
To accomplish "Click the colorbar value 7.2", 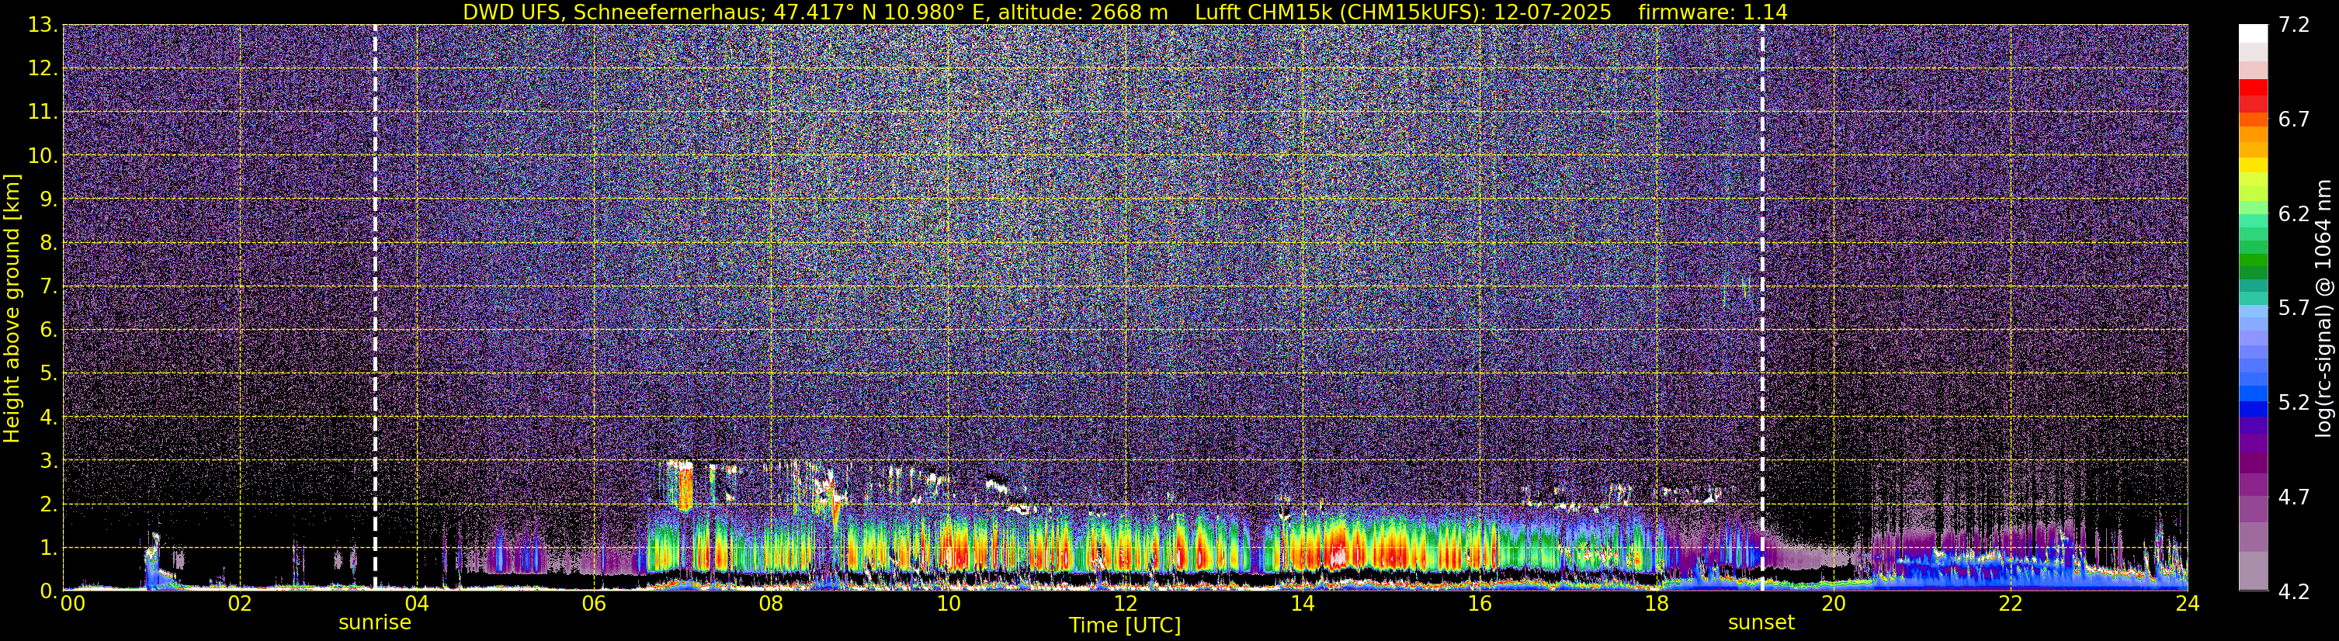I will pyautogui.click(x=2294, y=26).
